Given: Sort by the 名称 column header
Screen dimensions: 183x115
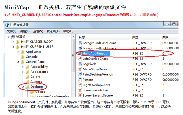Looking at the screenshot, I should 104,37.
